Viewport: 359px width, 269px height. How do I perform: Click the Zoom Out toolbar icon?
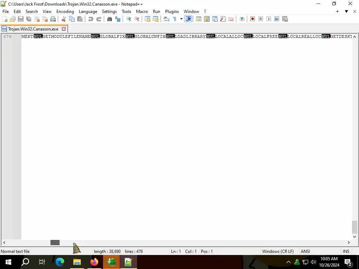(x=137, y=19)
